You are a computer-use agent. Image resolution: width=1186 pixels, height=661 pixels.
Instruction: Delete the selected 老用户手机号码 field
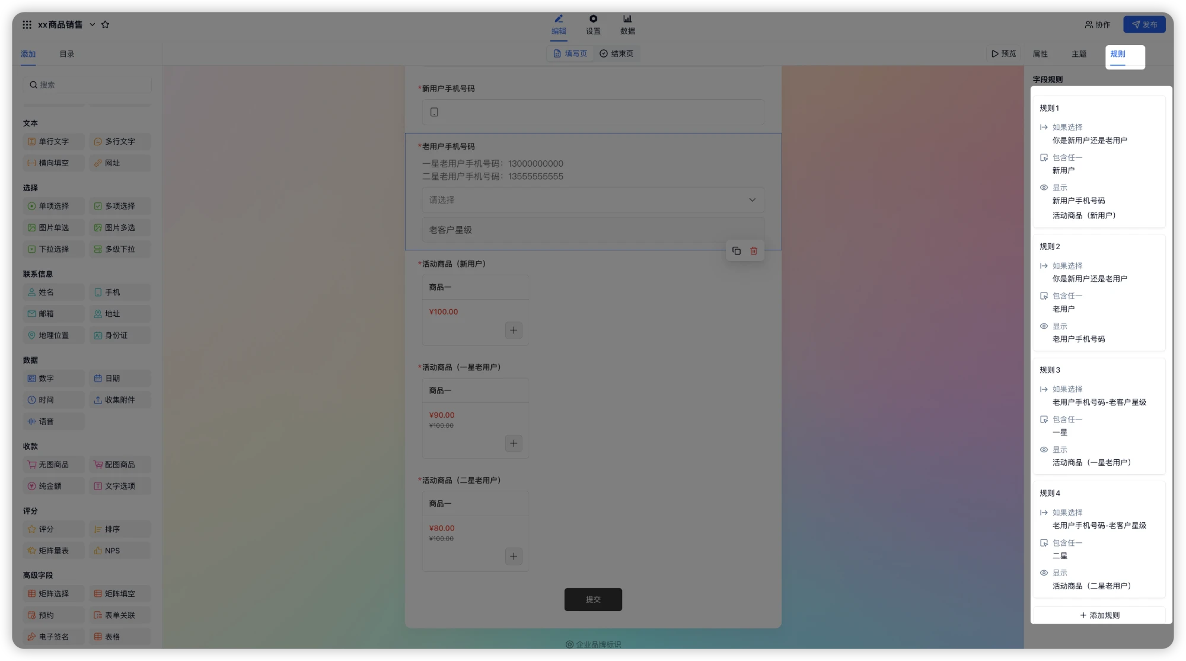754,251
